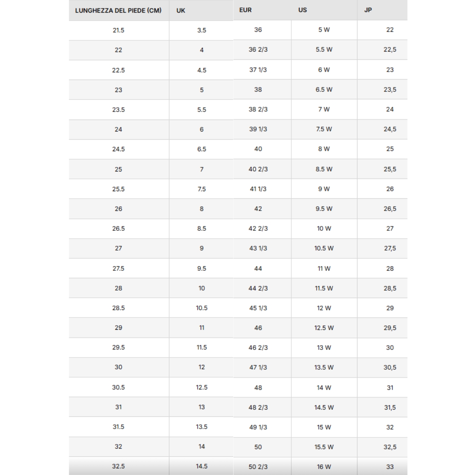Click the EUR column header
Viewport: 475px width, 475px height.
(x=245, y=10)
